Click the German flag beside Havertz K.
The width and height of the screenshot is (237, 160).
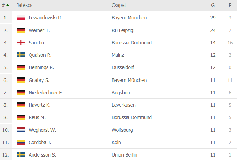point(21,105)
